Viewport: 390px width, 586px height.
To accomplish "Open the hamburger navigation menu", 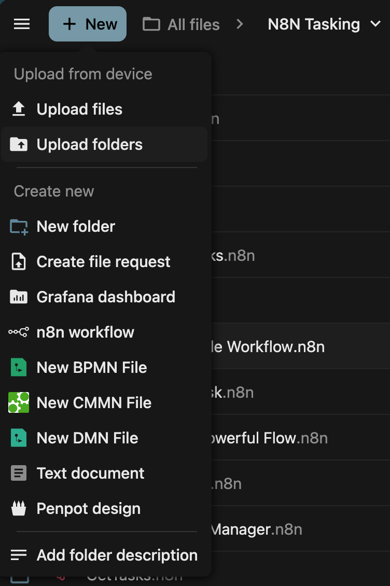I will pos(22,24).
